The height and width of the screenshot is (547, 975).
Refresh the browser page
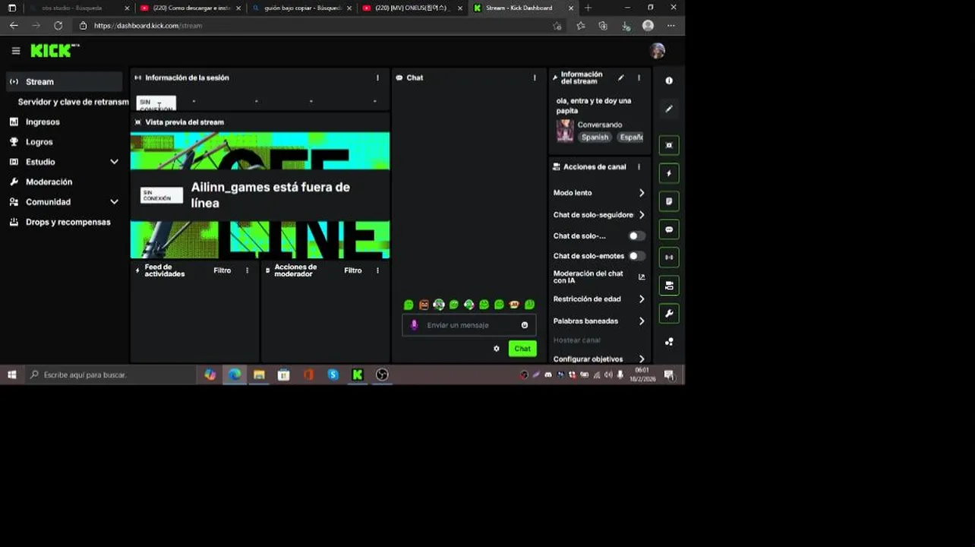[x=58, y=25]
